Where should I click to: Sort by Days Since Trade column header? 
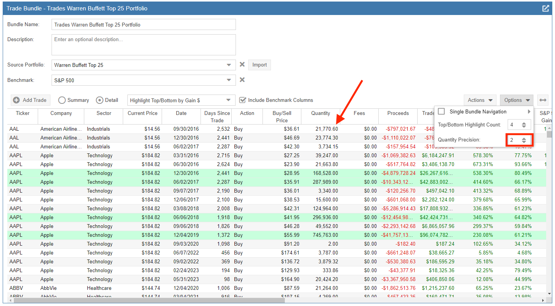[217, 116]
